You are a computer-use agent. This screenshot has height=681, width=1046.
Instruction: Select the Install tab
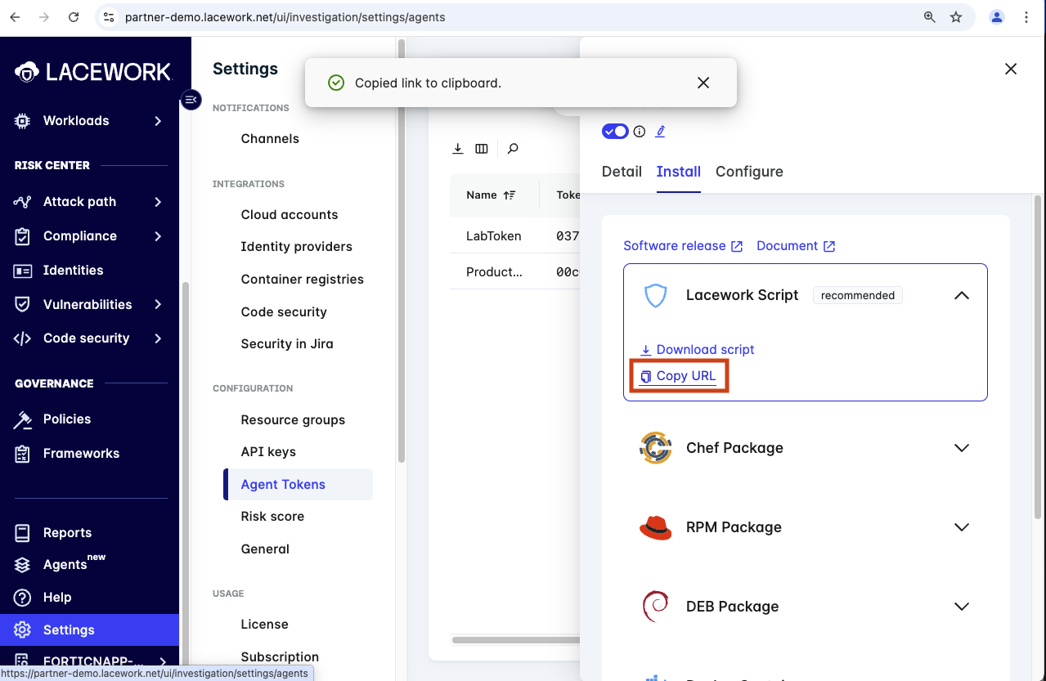point(678,172)
